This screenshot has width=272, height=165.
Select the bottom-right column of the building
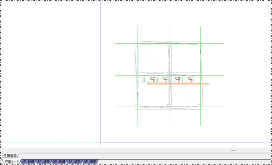[201, 107]
